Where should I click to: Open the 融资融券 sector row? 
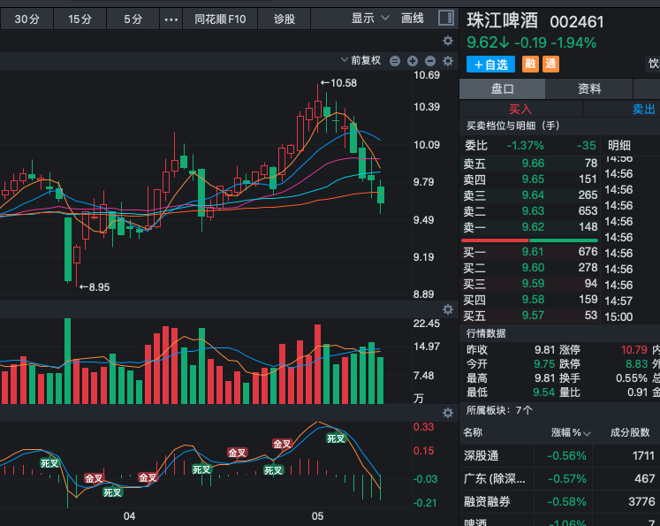click(560, 501)
